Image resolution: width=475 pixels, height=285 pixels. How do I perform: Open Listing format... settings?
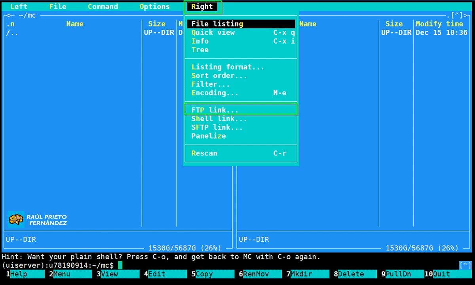point(228,67)
